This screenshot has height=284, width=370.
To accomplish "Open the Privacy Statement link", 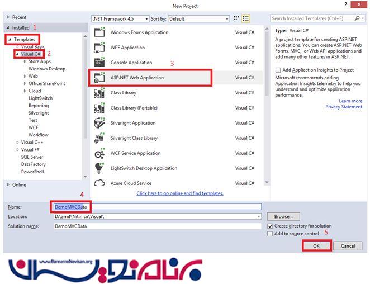I will point(344,107).
